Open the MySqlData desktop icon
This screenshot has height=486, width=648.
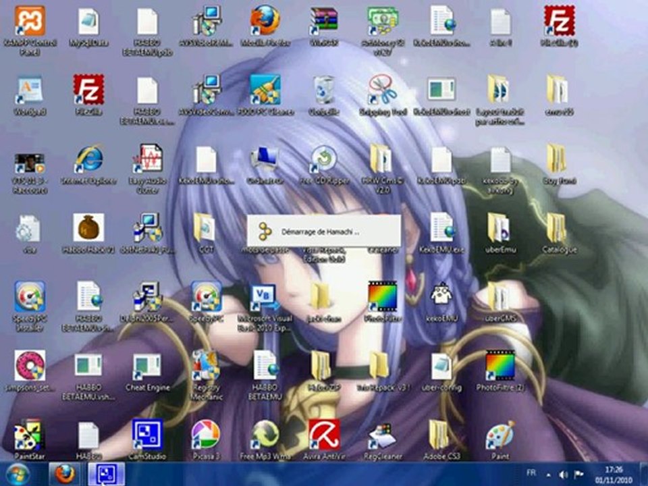click(x=88, y=22)
